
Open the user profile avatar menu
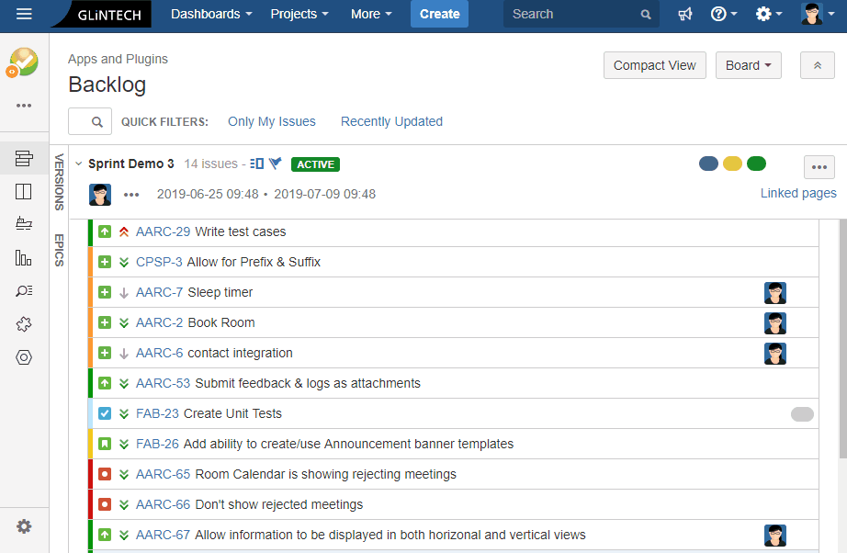[818, 14]
